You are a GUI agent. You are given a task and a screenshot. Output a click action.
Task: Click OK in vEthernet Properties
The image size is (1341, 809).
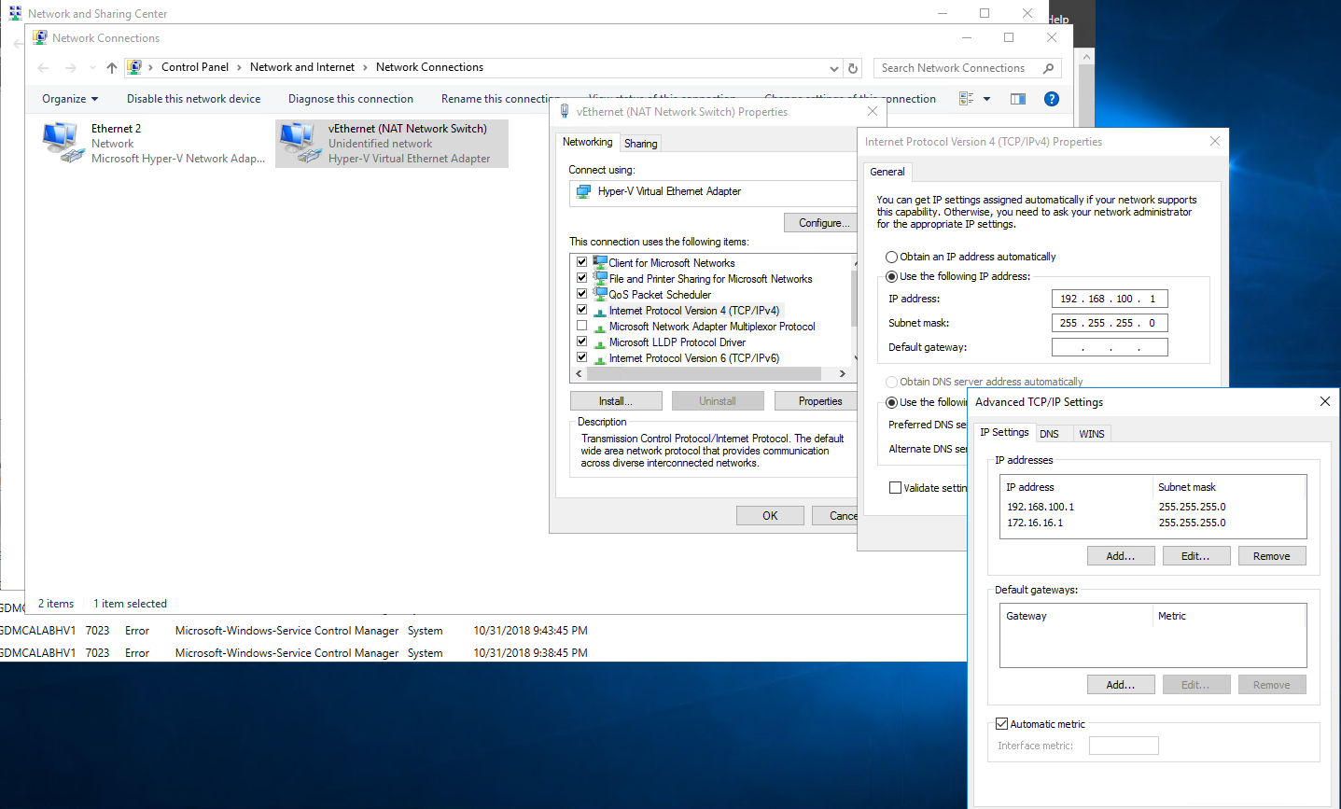[x=770, y=516]
